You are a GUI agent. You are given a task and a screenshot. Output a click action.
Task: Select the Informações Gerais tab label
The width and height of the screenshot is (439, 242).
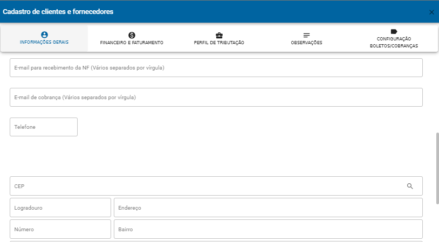tap(44, 42)
